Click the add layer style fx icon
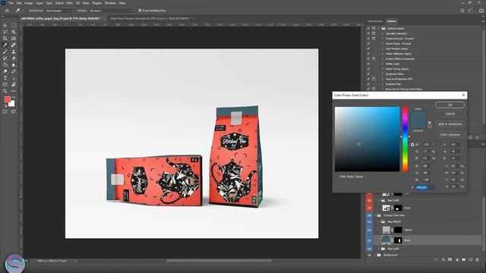The width and height of the screenshot is (486, 273). coord(443,259)
